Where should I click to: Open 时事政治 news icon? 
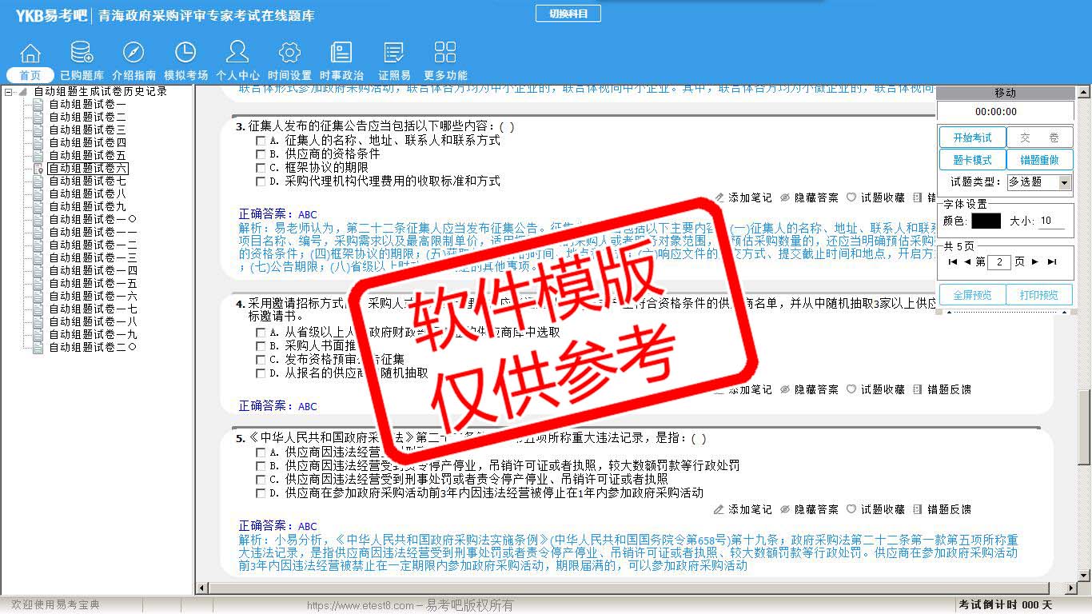(x=341, y=54)
